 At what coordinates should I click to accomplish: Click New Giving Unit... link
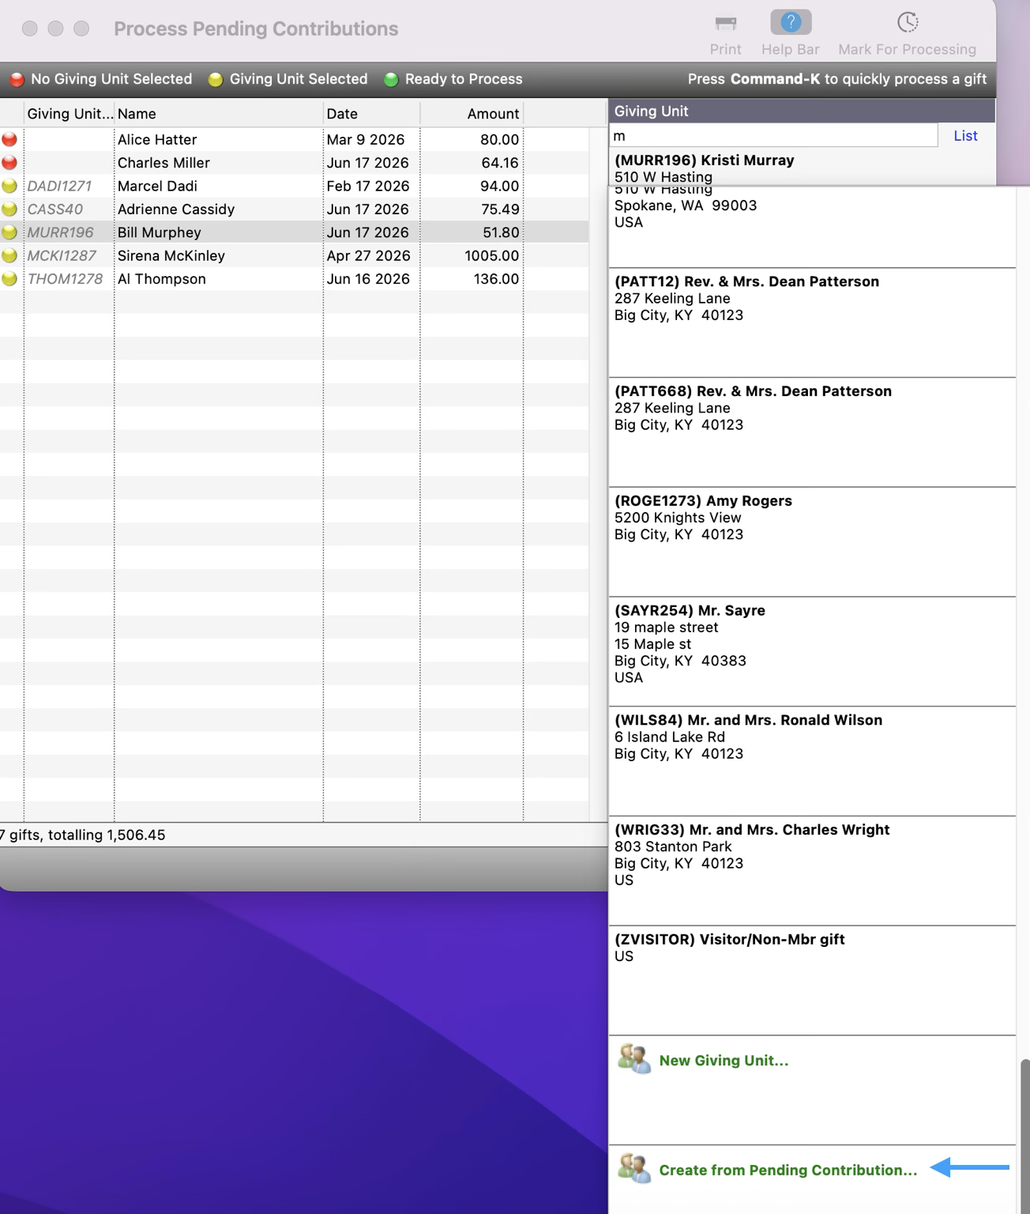[724, 1061]
